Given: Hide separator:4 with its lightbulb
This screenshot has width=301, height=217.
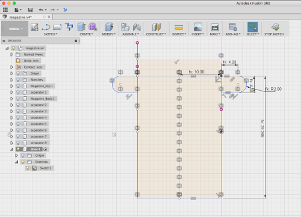Looking at the screenshot, I should click(18, 118).
